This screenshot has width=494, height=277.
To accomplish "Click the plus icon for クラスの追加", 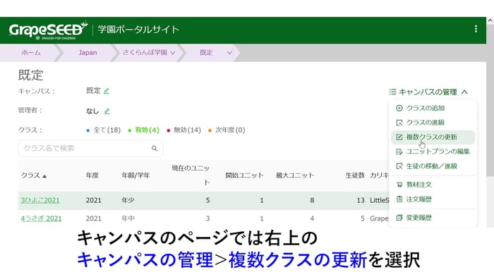I will click(x=399, y=108).
